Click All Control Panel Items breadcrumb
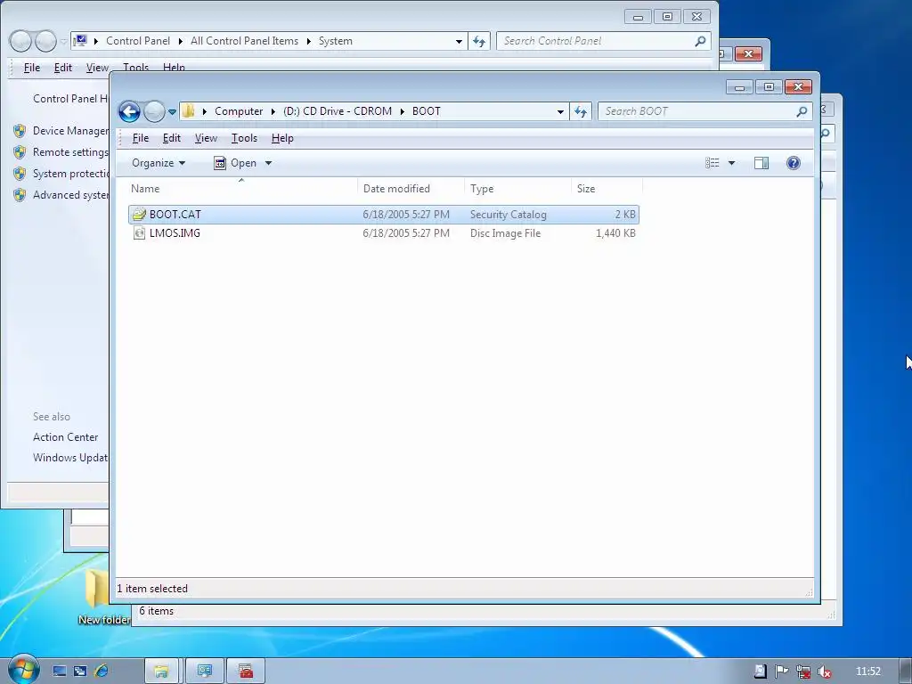Viewport: 912px width, 684px height. coord(244,41)
